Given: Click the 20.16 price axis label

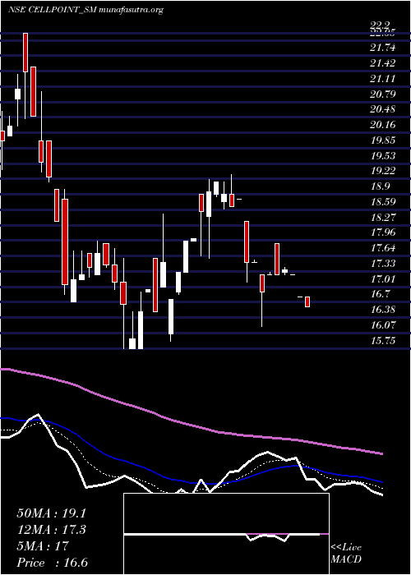Looking at the screenshot, I should coord(383,124).
